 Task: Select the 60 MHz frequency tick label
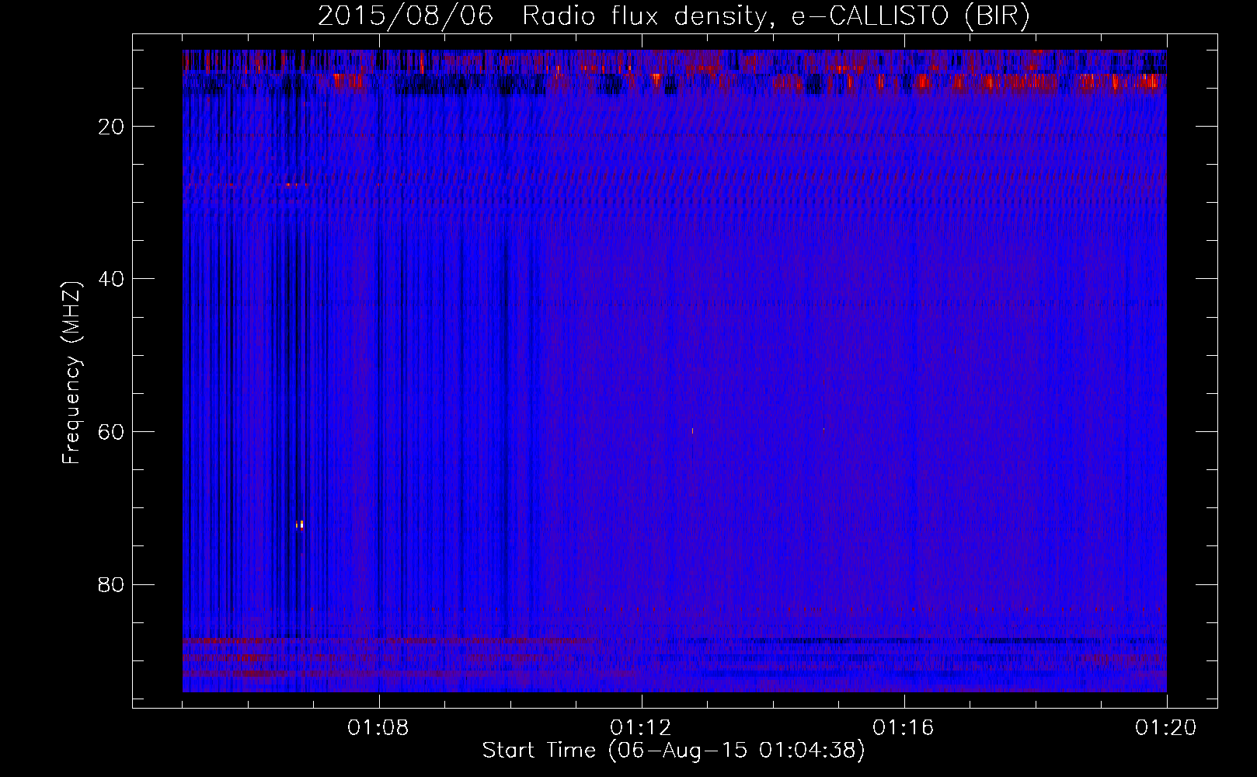[111, 432]
